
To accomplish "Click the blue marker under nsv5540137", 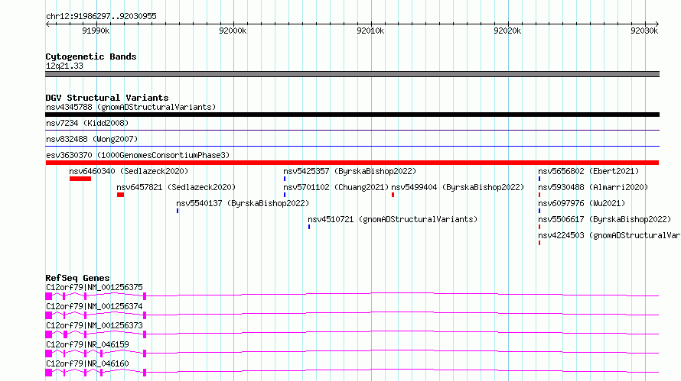I will point(178,211).
